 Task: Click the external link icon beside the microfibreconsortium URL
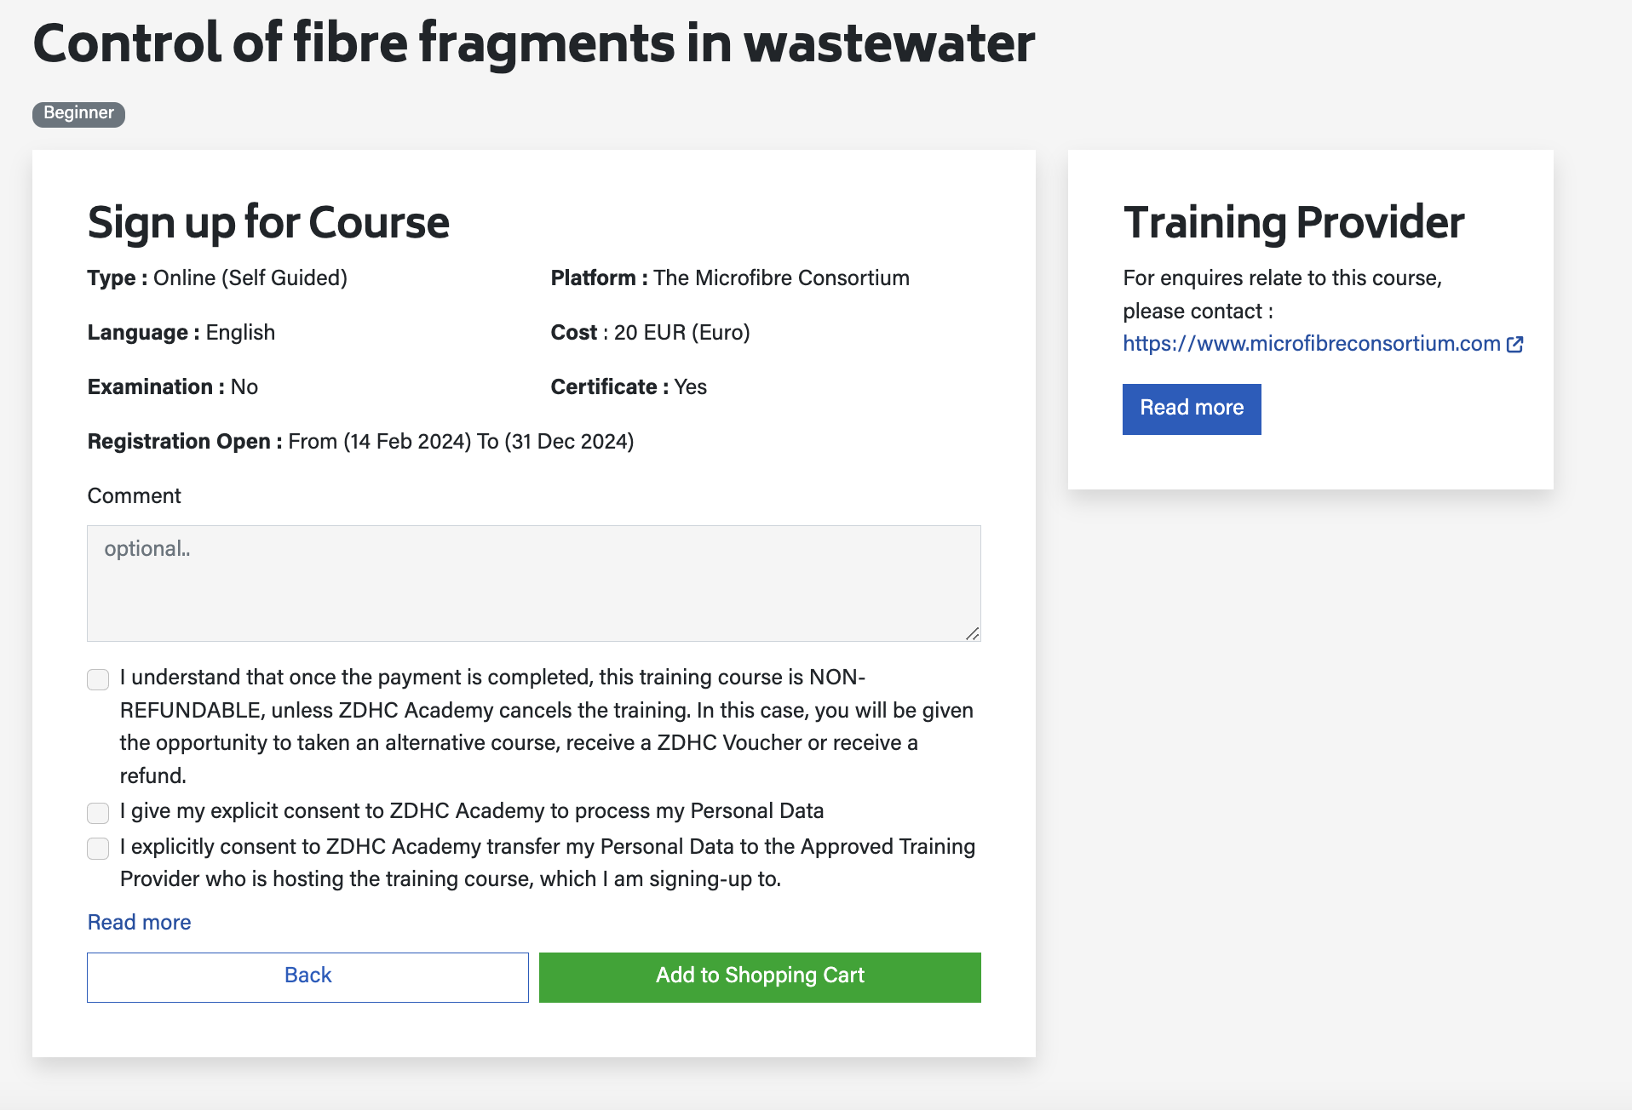(1514, 344)
